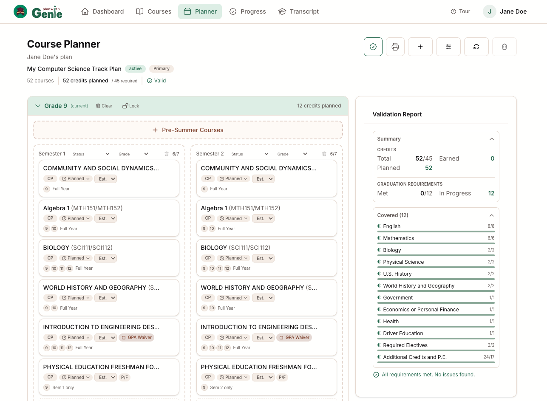The image size is (547, 401).
Task: Collapse the Summary section chevron
Action: [492, 139]
